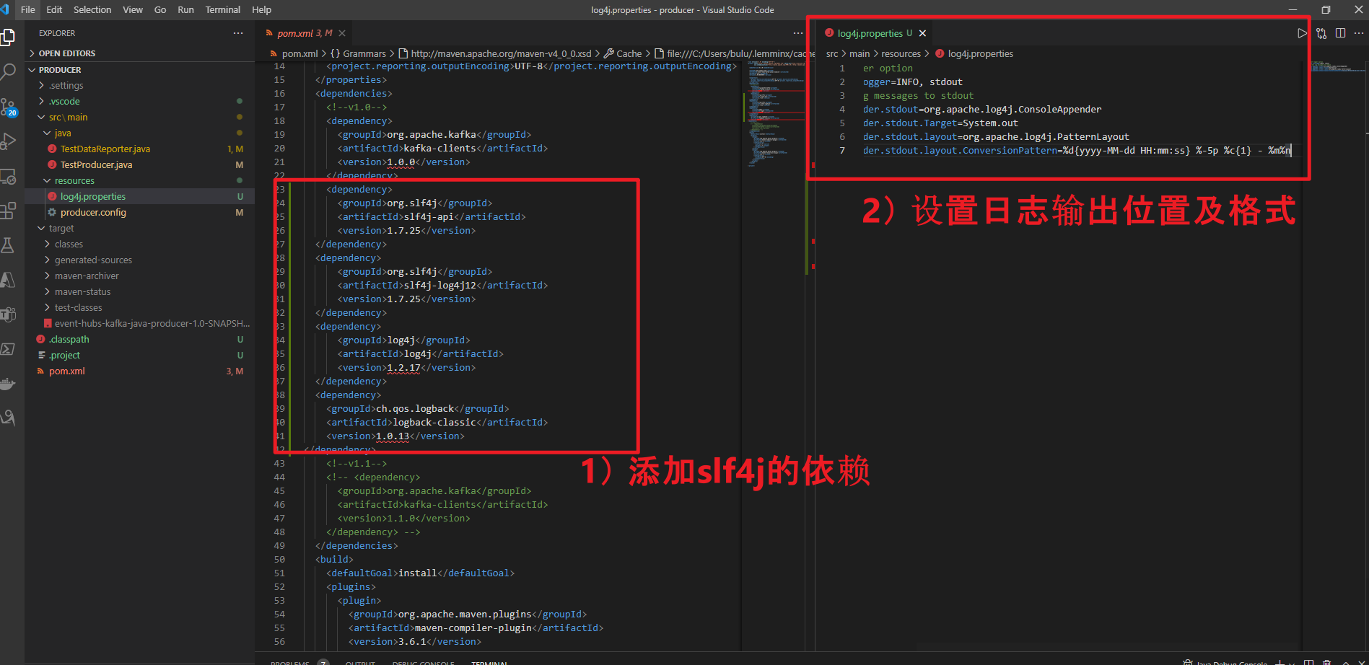Open the Search view in activity bar
Viewport: 1369px width, 665px height.
(x=8, y=71)
